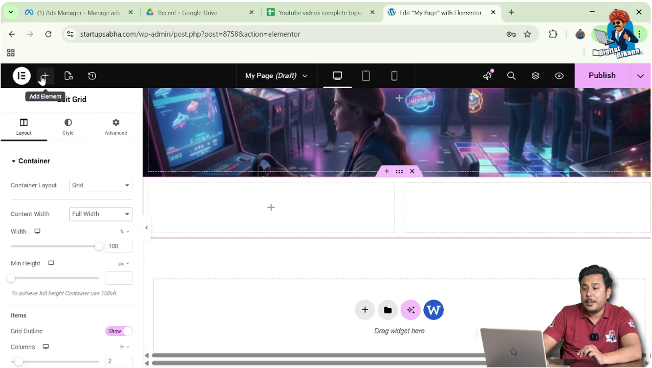Toggle the Grid Outline Show switch
This screenshot has width=652, height=368.
click(x=119, y=331)
